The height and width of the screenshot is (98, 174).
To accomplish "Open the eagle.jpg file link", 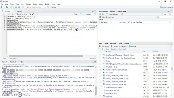I will pos(109,96).
